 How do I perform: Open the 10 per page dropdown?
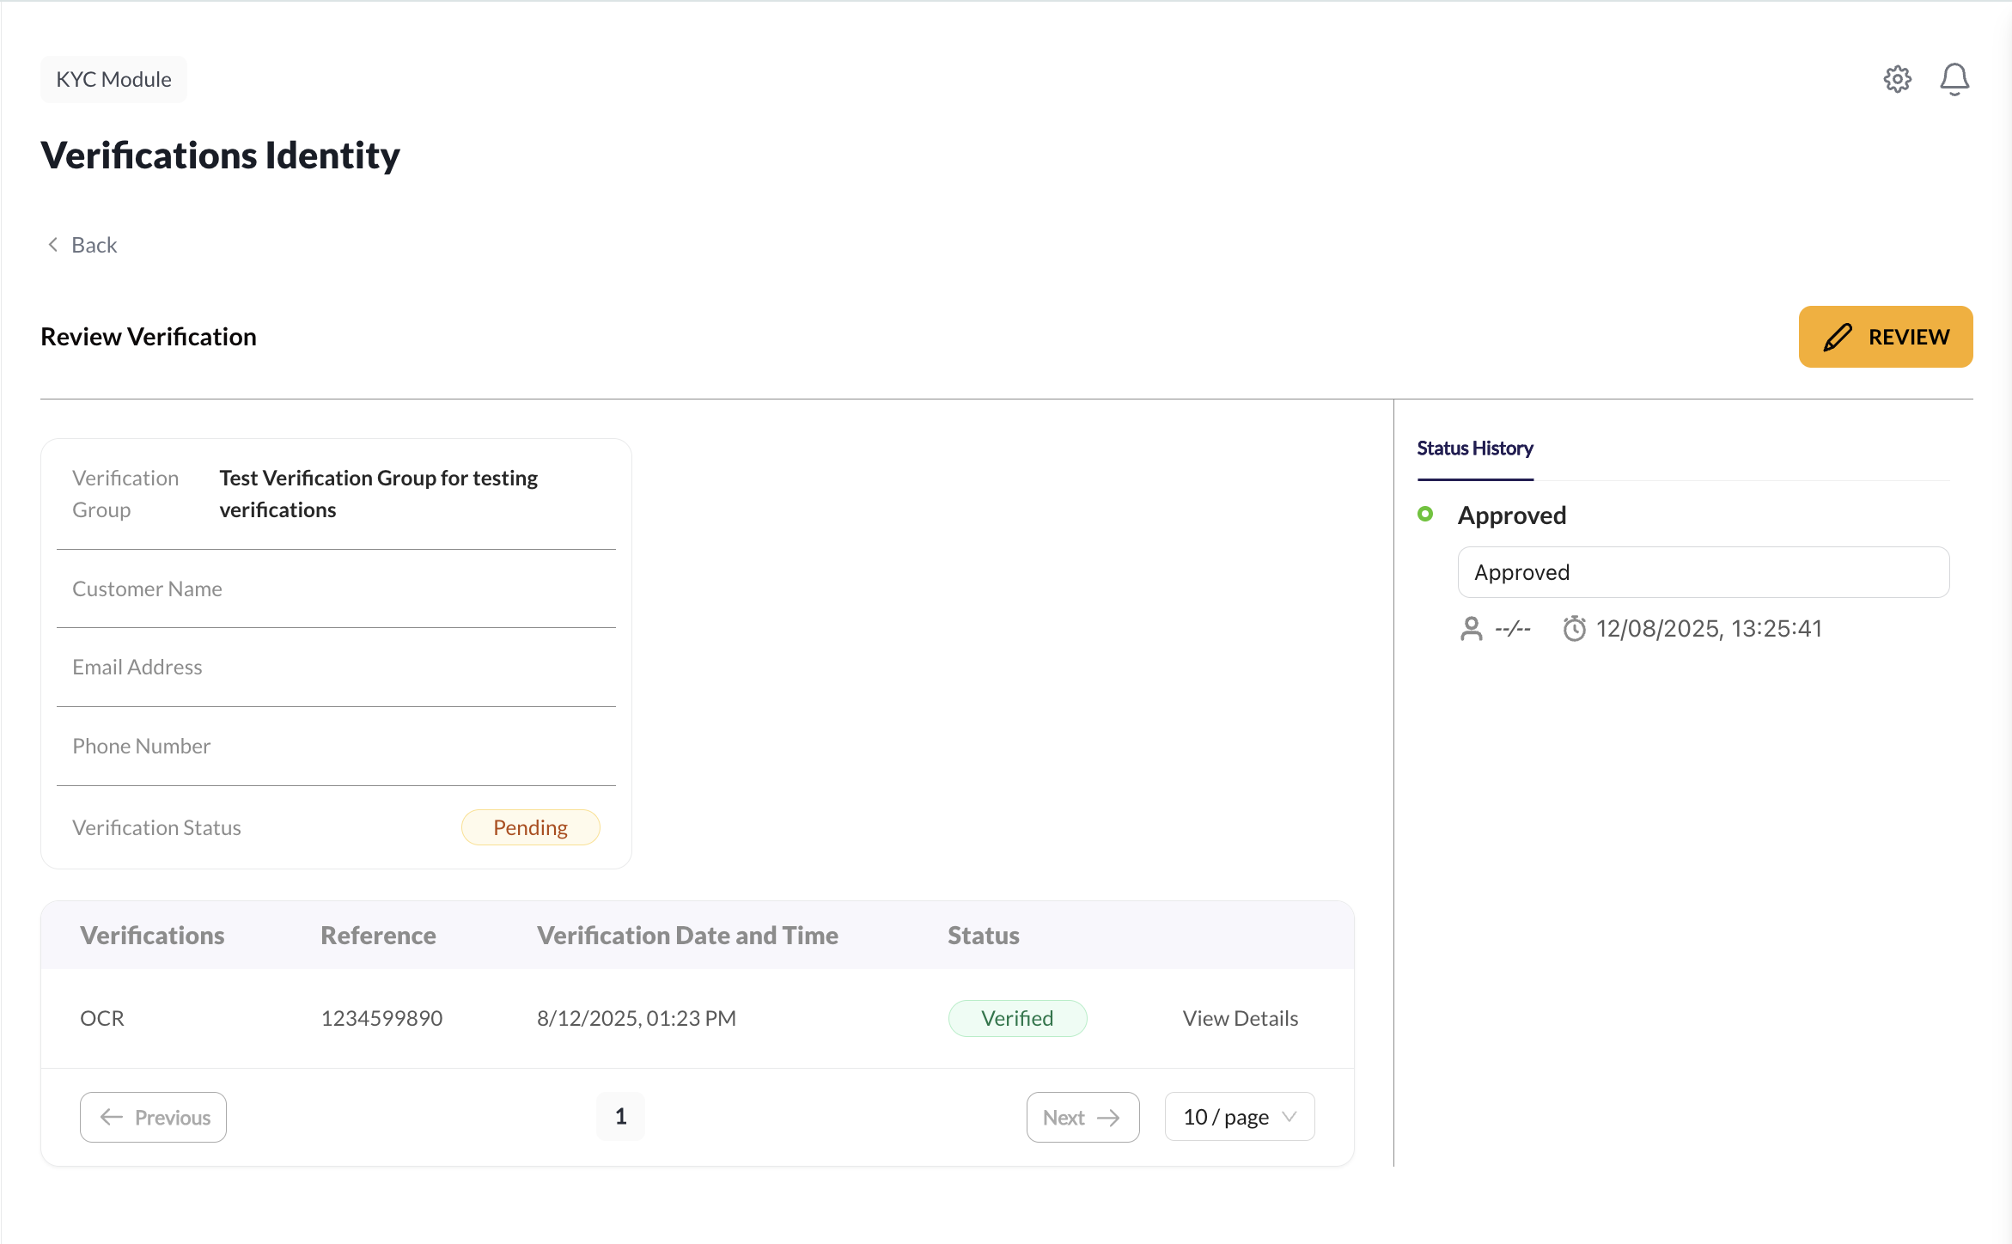click(x=1238, y=1116)
